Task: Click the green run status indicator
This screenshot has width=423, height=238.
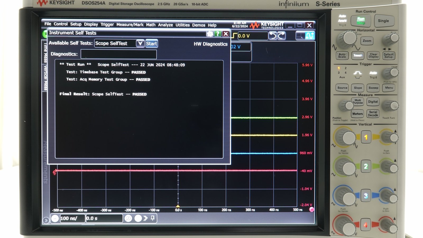Action: pos(45,34)
